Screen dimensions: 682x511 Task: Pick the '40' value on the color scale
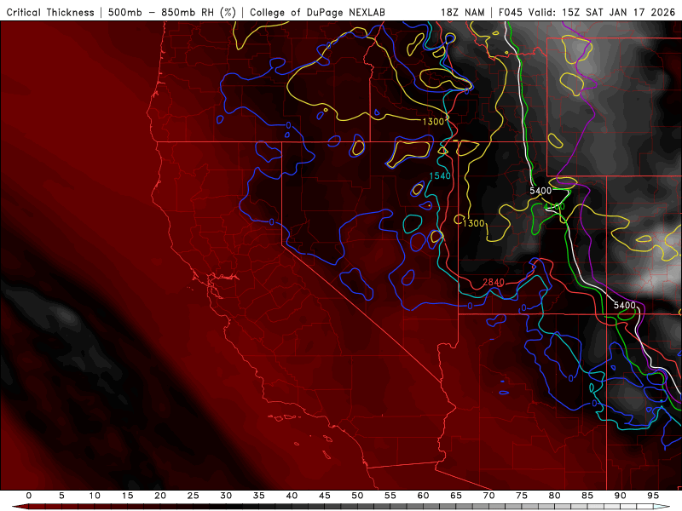pyautogui.click(x=292, y=496)
